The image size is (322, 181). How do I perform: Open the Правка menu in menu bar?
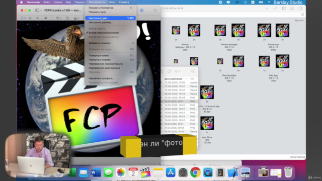[x=58, y=2]
